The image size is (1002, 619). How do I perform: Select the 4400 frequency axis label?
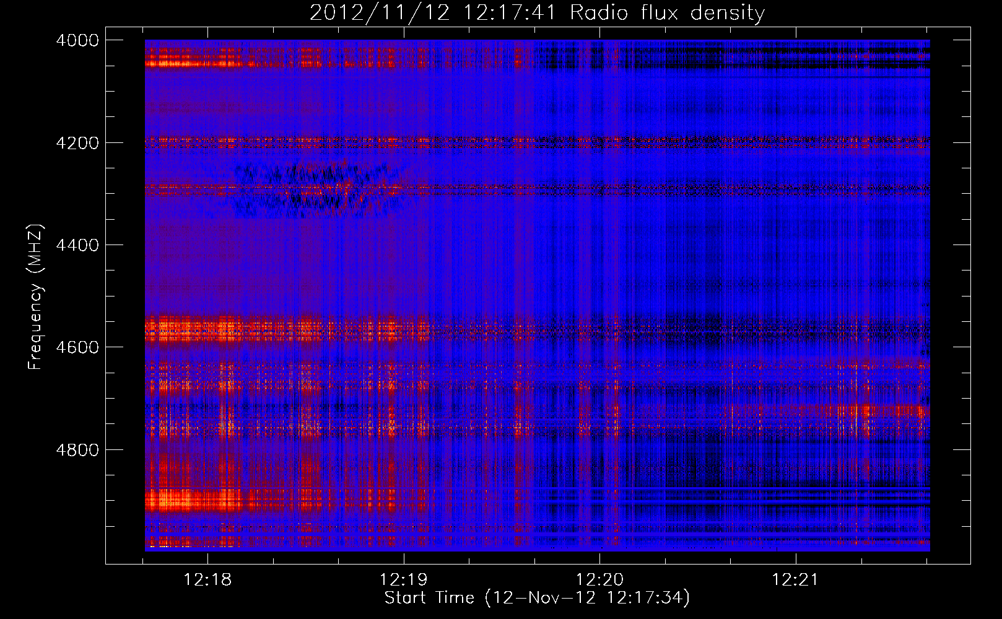pos(77,245)
